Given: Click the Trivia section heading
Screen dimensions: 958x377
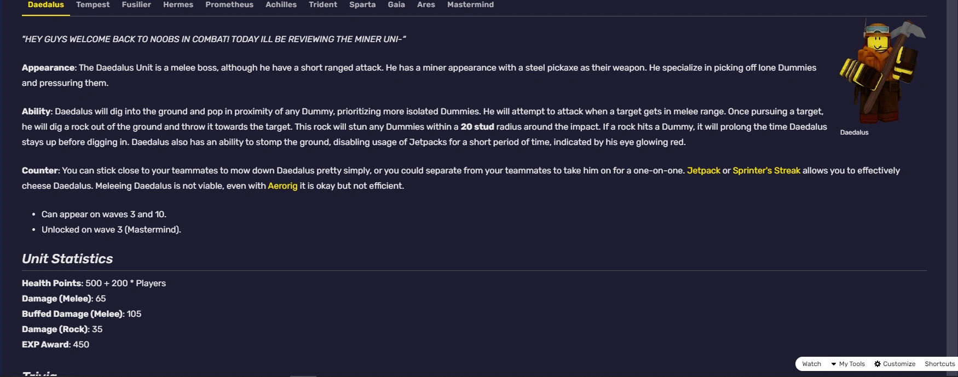Looking at the screenshot, I should pyautogui.click(x=38, y=374).
